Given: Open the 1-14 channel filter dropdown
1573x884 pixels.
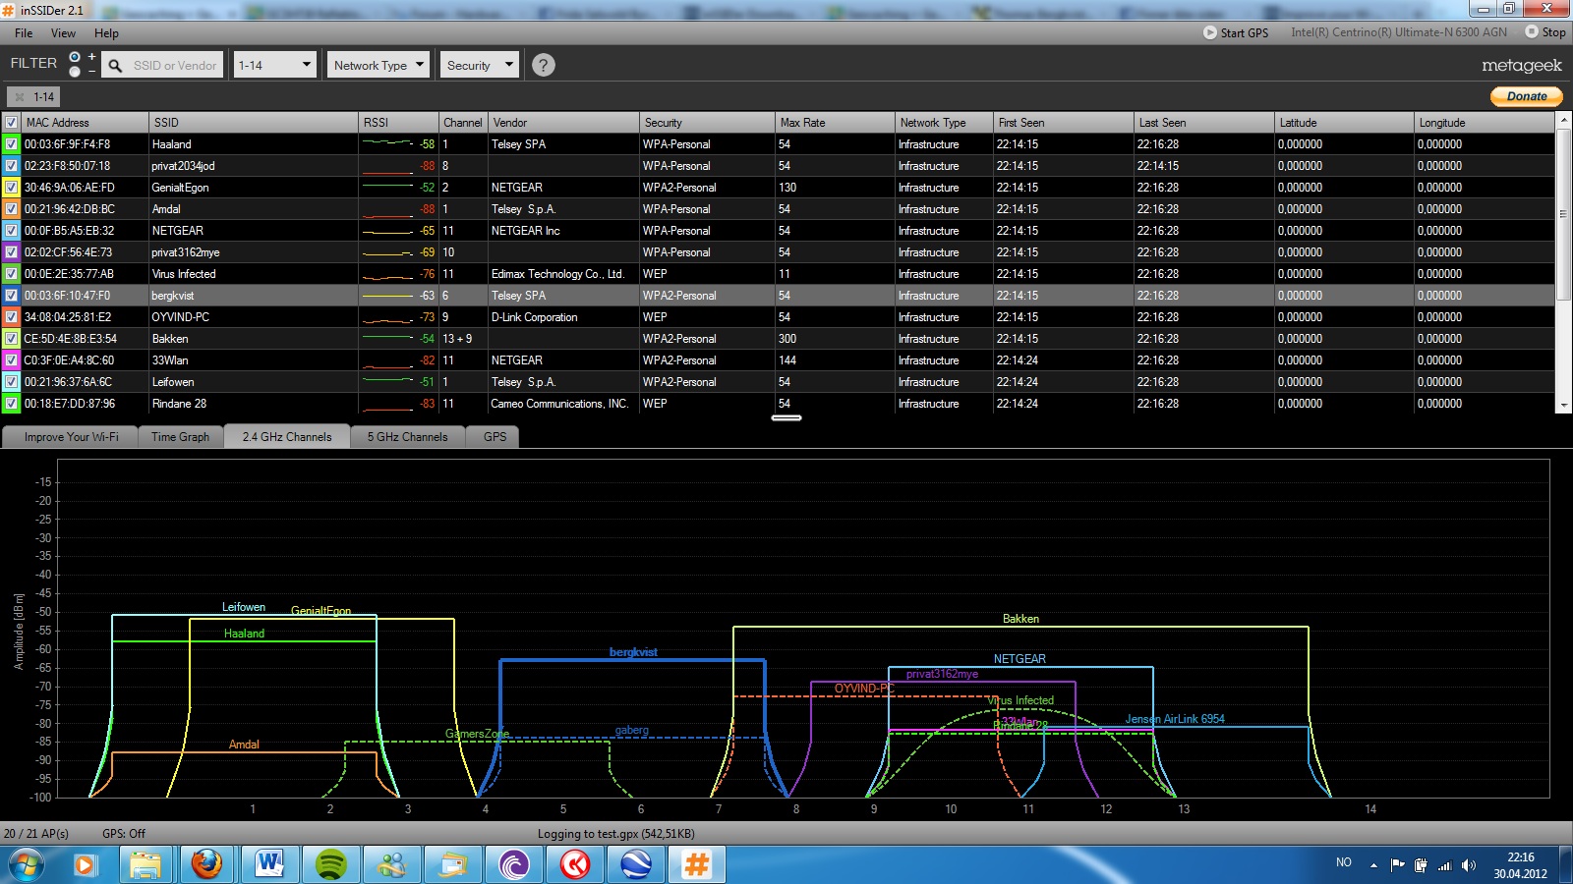Looking at the screenshot, I should pyautogui.click(x=275, y=65).
